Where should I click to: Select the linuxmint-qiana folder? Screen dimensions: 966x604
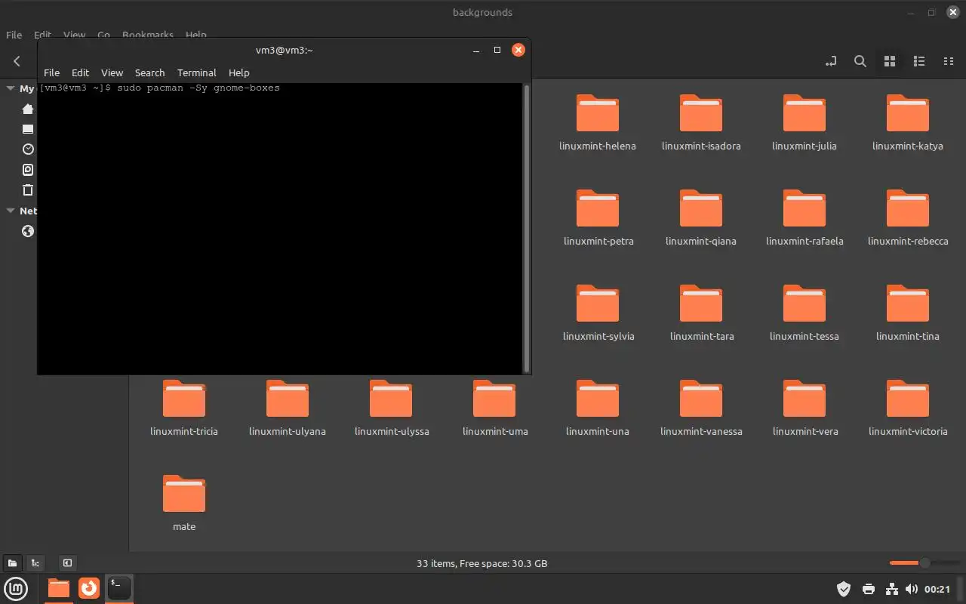pos(701,217)
